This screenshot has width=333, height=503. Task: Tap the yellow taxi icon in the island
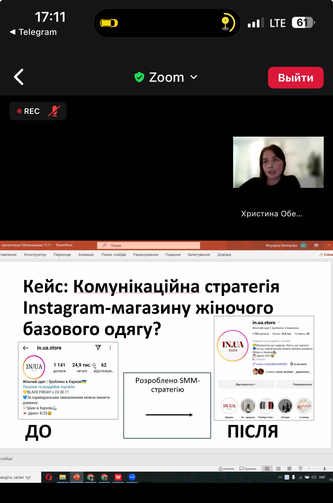pos(109,23)
